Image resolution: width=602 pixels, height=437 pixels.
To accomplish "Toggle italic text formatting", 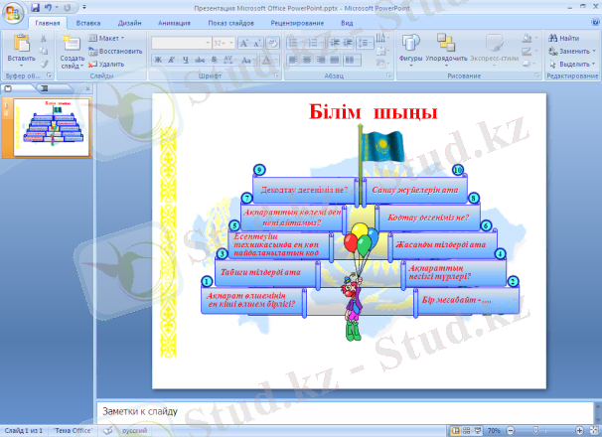I will [172, 60].
